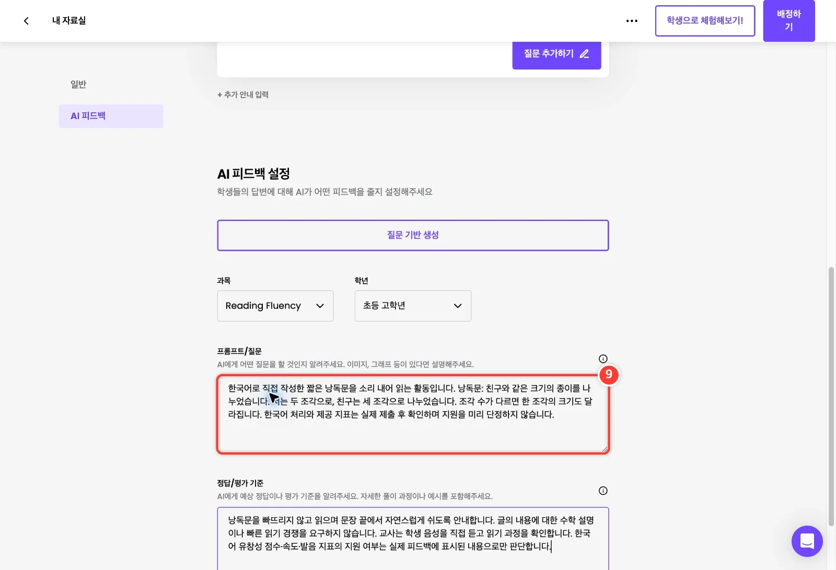Viewport: 836px width, 570px height.
Task: Click inside the 프롬프트/질문 text area
Action: tap(413, 414)
